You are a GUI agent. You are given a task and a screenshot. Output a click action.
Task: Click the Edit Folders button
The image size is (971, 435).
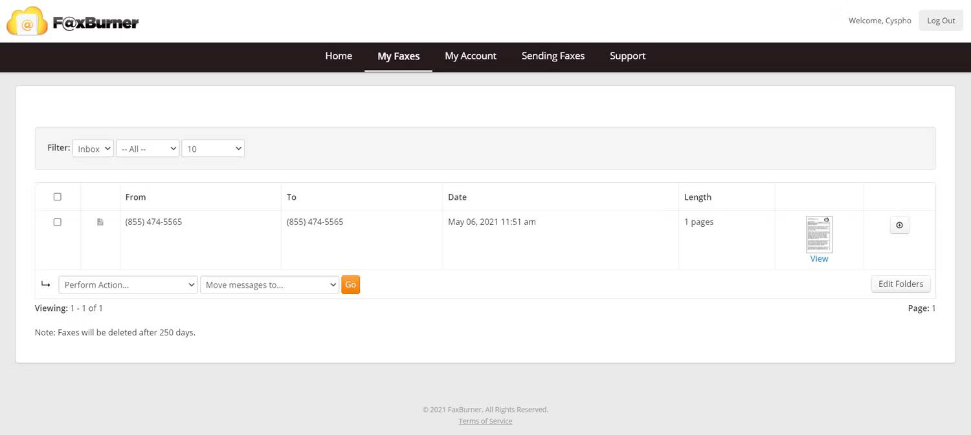pyautogui.click(x=900, y=284)
